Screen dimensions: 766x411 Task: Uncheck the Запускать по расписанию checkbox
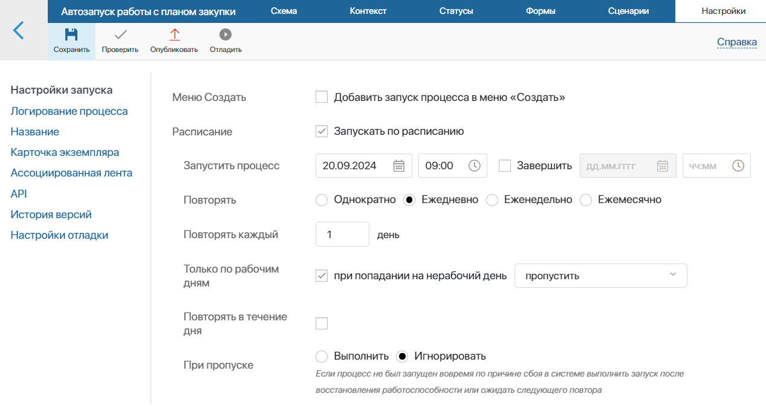click(x=322, y=131)
